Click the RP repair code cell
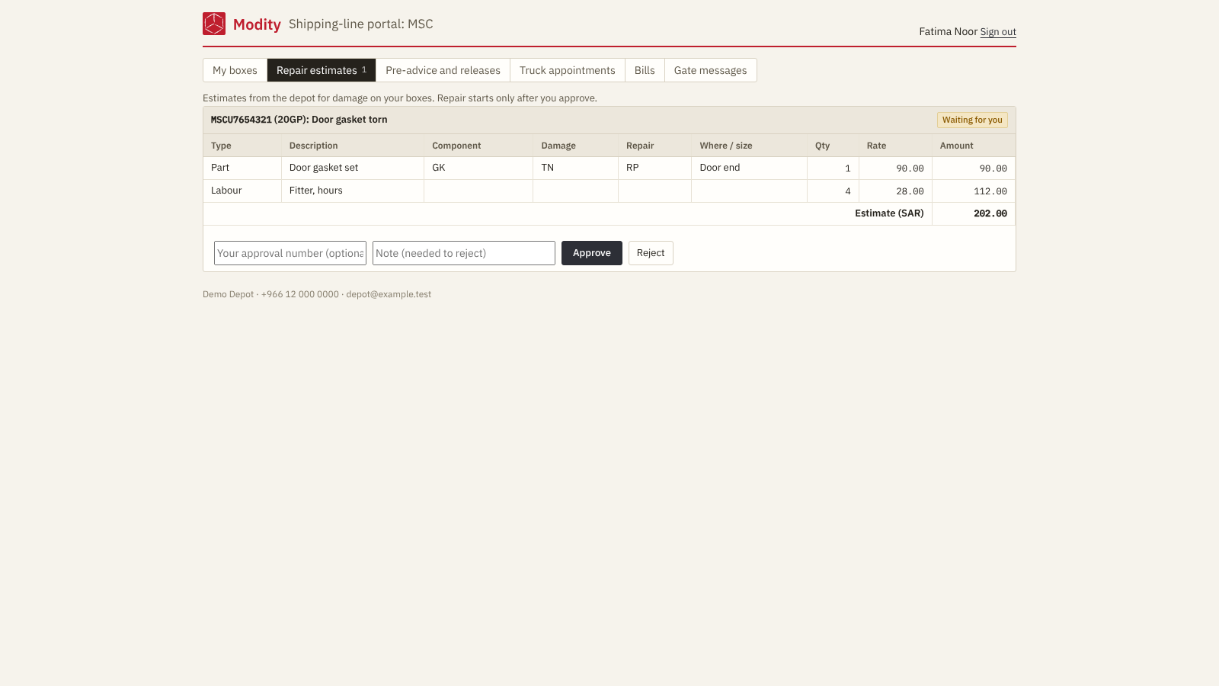Screen dimensions: 1219x686 tap(655, 168)
